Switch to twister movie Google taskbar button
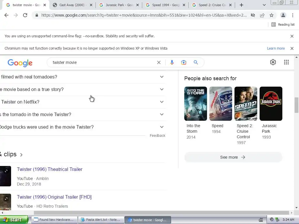The height and width of the screenshot is (224, 299). (x=148, y=220)
